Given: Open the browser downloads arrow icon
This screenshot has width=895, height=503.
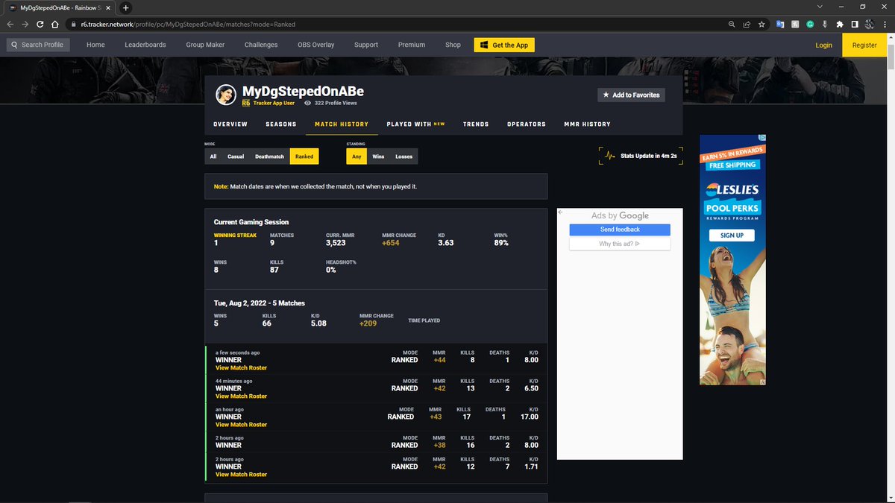Looking at the screenshot, I should click(825, 25).
